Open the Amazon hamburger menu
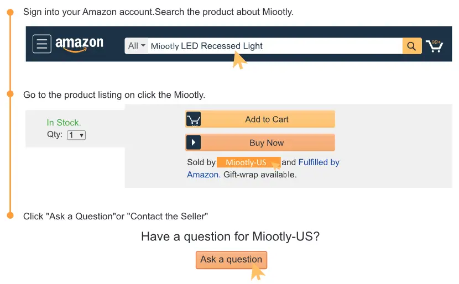Viewport: 459px width, 284px height. [x=42, y=44]
